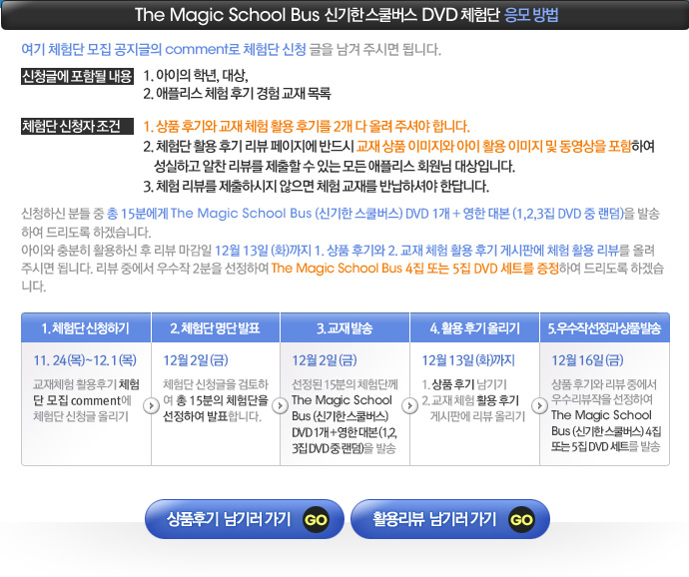Click the GO icon on 활용리뷰 남기러 가기
689x577 pixels.
coord(521,519)
